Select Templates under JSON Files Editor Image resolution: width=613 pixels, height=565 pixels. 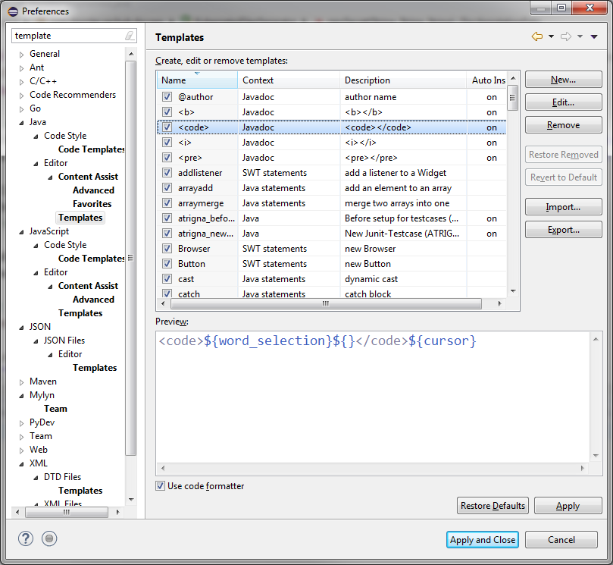(95, 368)
